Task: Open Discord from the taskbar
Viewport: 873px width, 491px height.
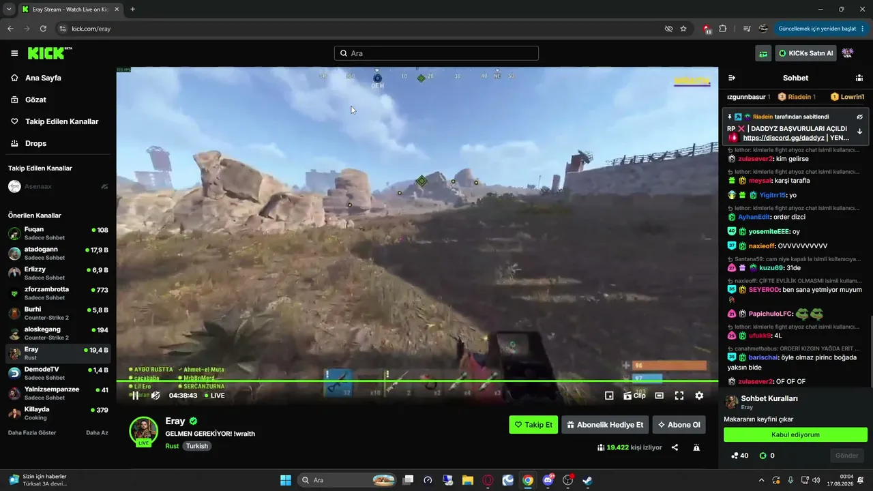Action: point(548,480)
